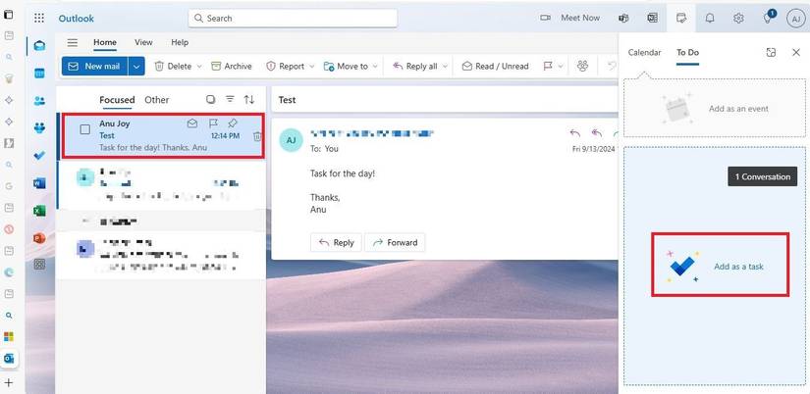
Task: Open the Settings gear icon
Action: tap(738, 18)
